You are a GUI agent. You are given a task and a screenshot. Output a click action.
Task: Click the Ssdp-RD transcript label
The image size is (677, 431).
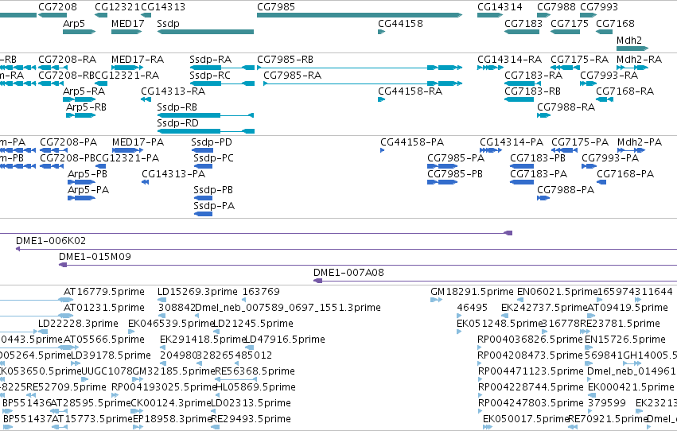point(177,123)
